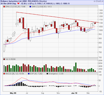Click the -50 MACD axis label
The height and width of the screenshot is (95, 104).
point(100,92)
